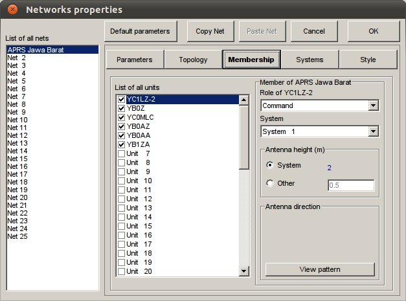Viewport: 406px width, 301px height.
Task: Open the Style tab
Action: point(367,60)
